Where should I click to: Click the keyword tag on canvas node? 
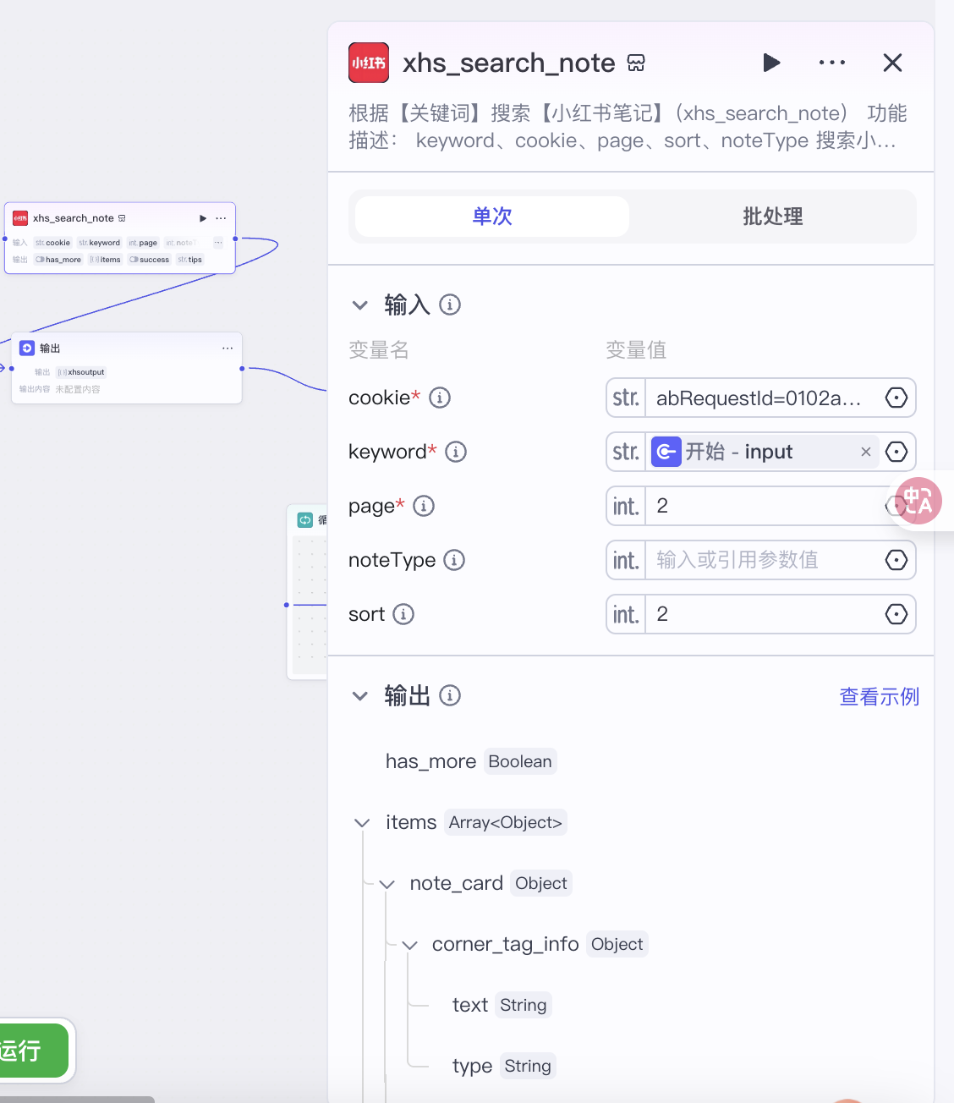(100, 243)
